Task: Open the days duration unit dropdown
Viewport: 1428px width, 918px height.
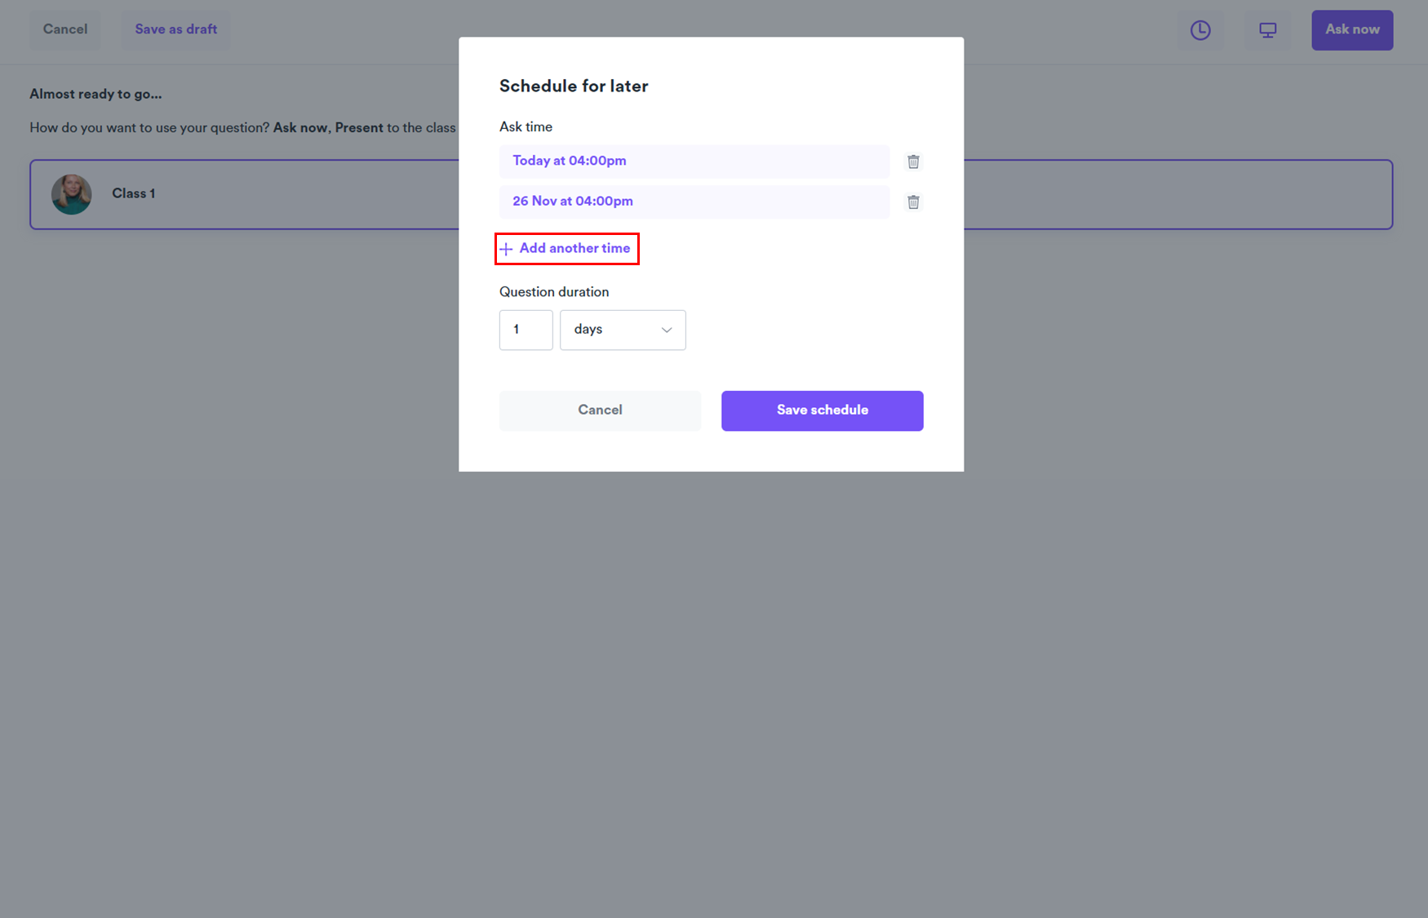Action: [x=622, y=330]
